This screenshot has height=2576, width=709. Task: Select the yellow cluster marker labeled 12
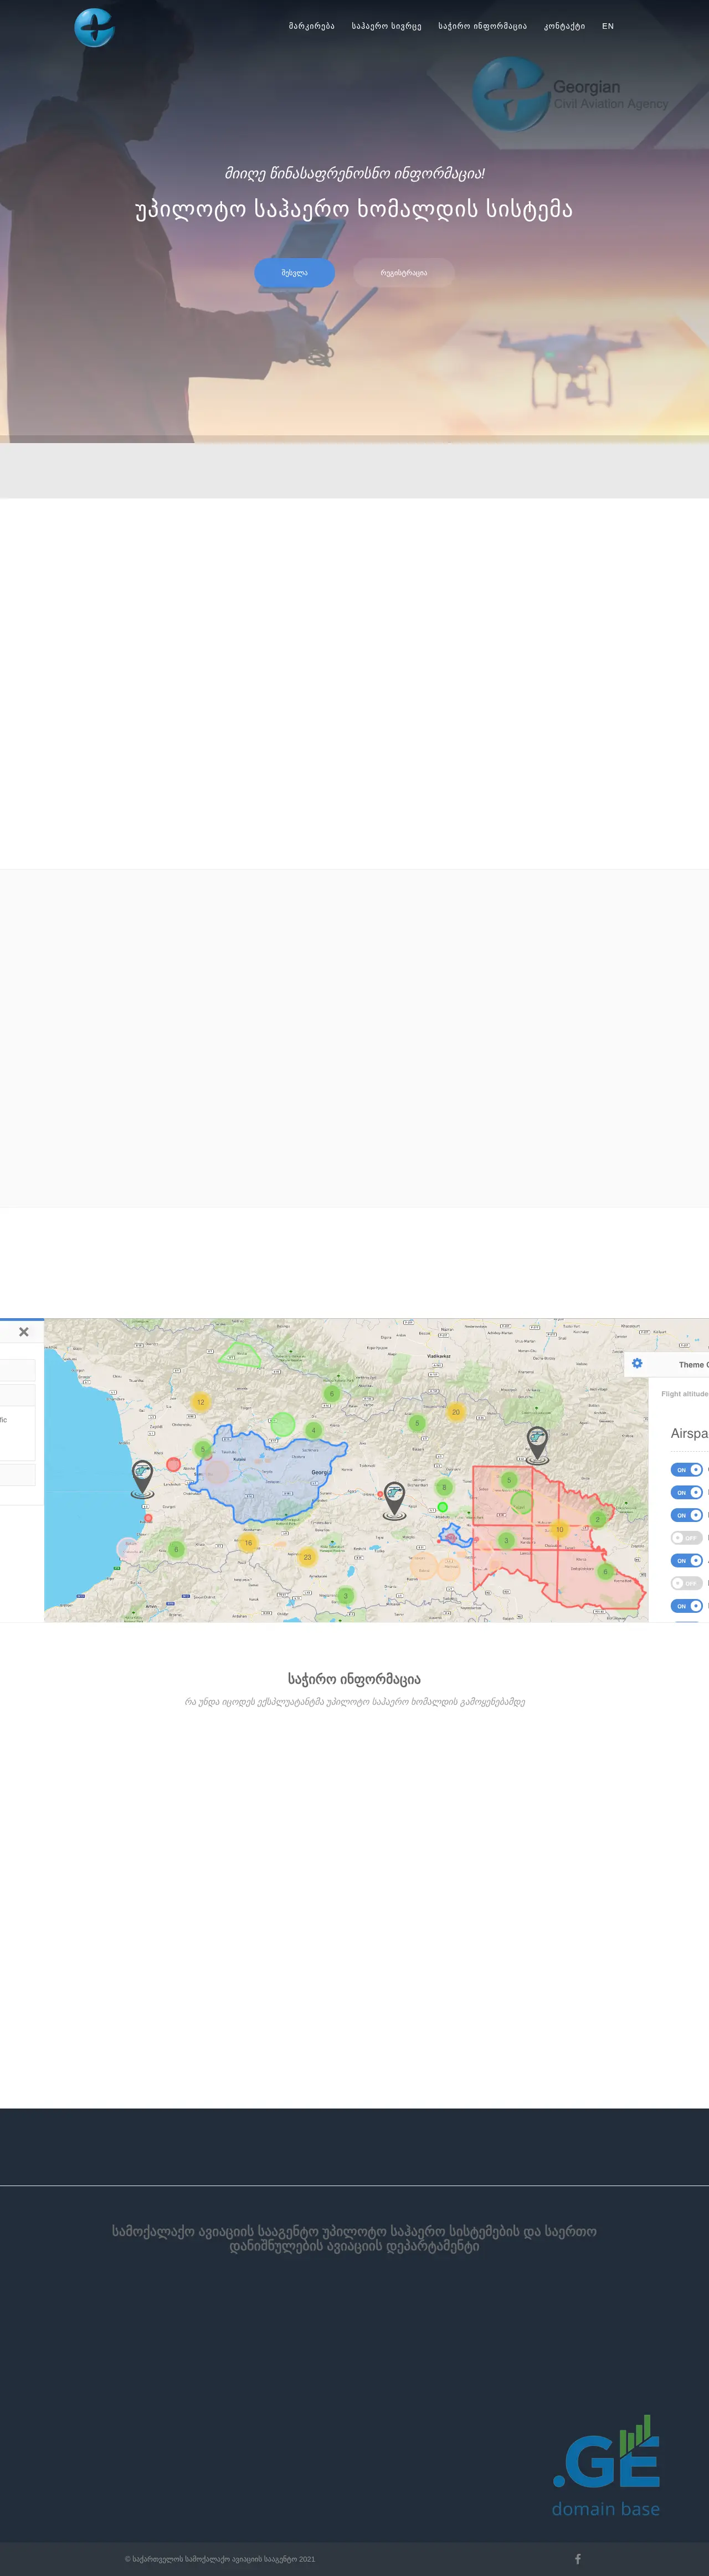point(200,1401)
